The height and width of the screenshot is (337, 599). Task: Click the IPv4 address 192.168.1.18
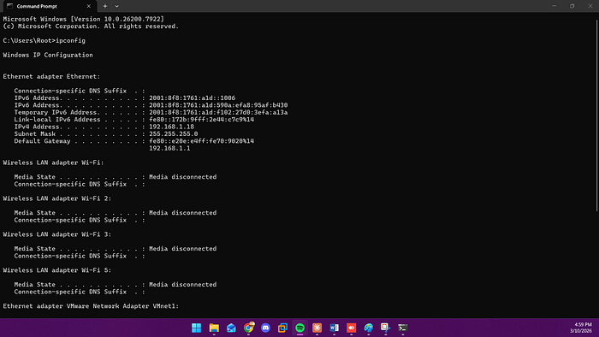(171, 127)
